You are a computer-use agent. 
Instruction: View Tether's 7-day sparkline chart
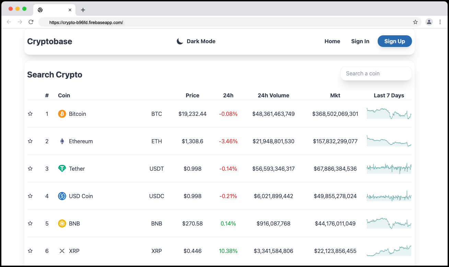tap(389, 168)
